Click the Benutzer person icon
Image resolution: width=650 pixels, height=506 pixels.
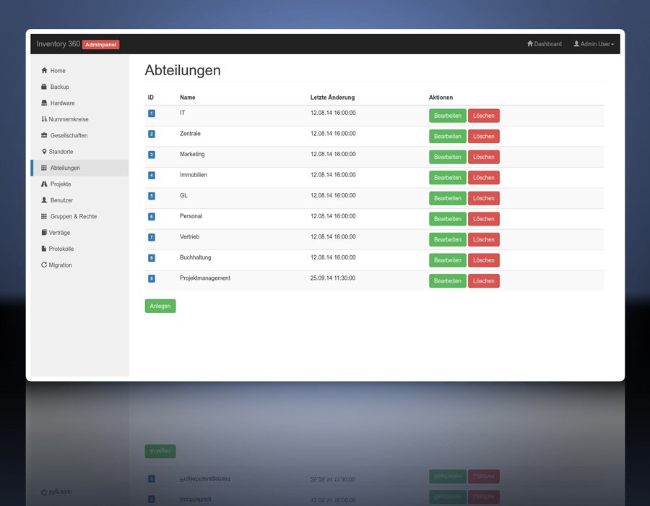click(x=44, y=200)
